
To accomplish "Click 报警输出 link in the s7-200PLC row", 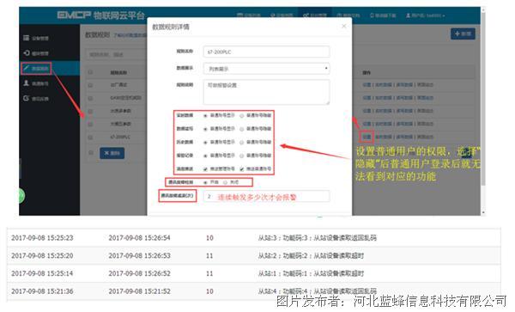I will coord(426,137).
